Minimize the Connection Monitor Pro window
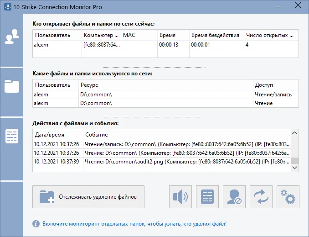309x237 pixels. pyautogui.click(x=278, y=7)
